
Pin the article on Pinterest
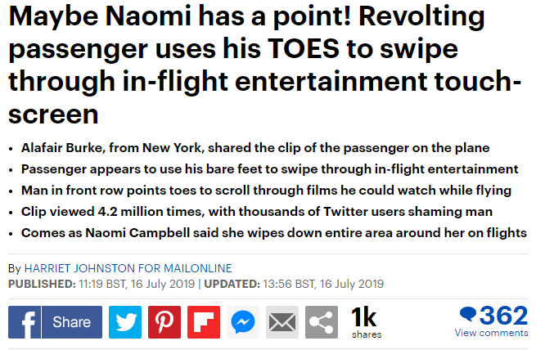[164, 322]
